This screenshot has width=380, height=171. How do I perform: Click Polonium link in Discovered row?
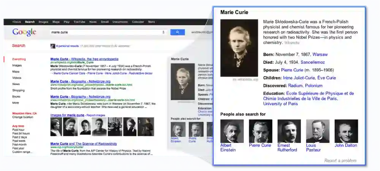pyautogui.click(x=313, y=85)
